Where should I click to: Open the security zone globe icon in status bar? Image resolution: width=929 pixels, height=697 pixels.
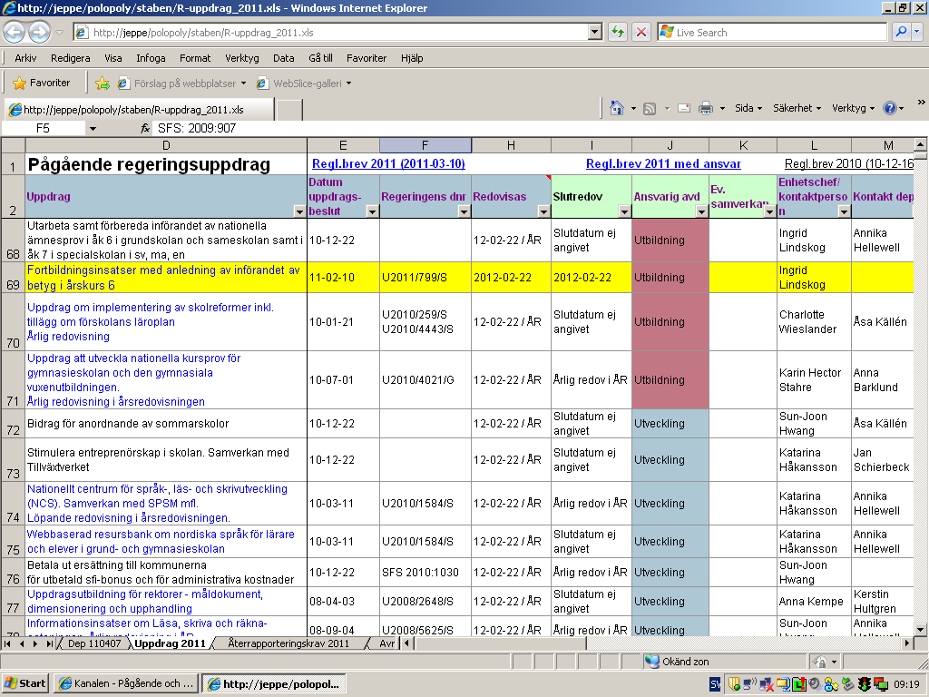(651, 662)
